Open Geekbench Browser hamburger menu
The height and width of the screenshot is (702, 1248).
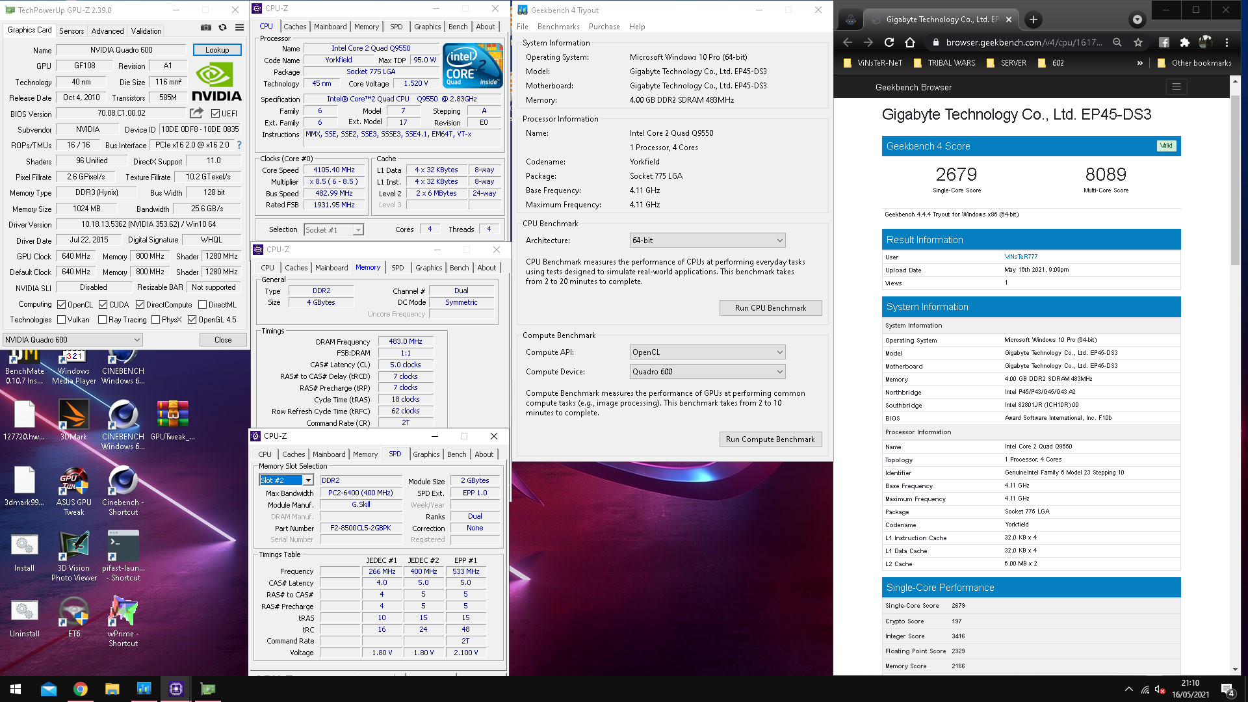point(1176,86)
